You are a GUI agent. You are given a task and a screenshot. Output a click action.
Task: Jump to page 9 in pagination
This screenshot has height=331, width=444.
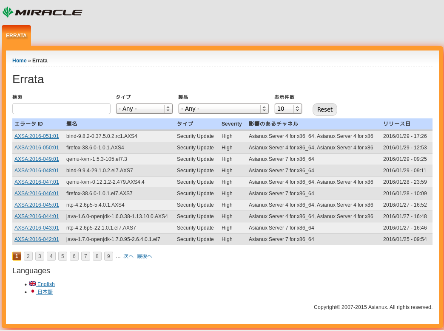coord(108,256)
